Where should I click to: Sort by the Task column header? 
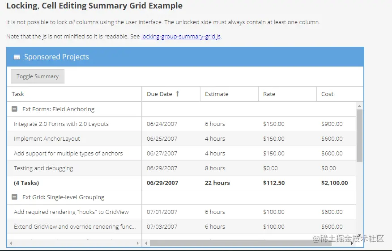click(74, 94)
